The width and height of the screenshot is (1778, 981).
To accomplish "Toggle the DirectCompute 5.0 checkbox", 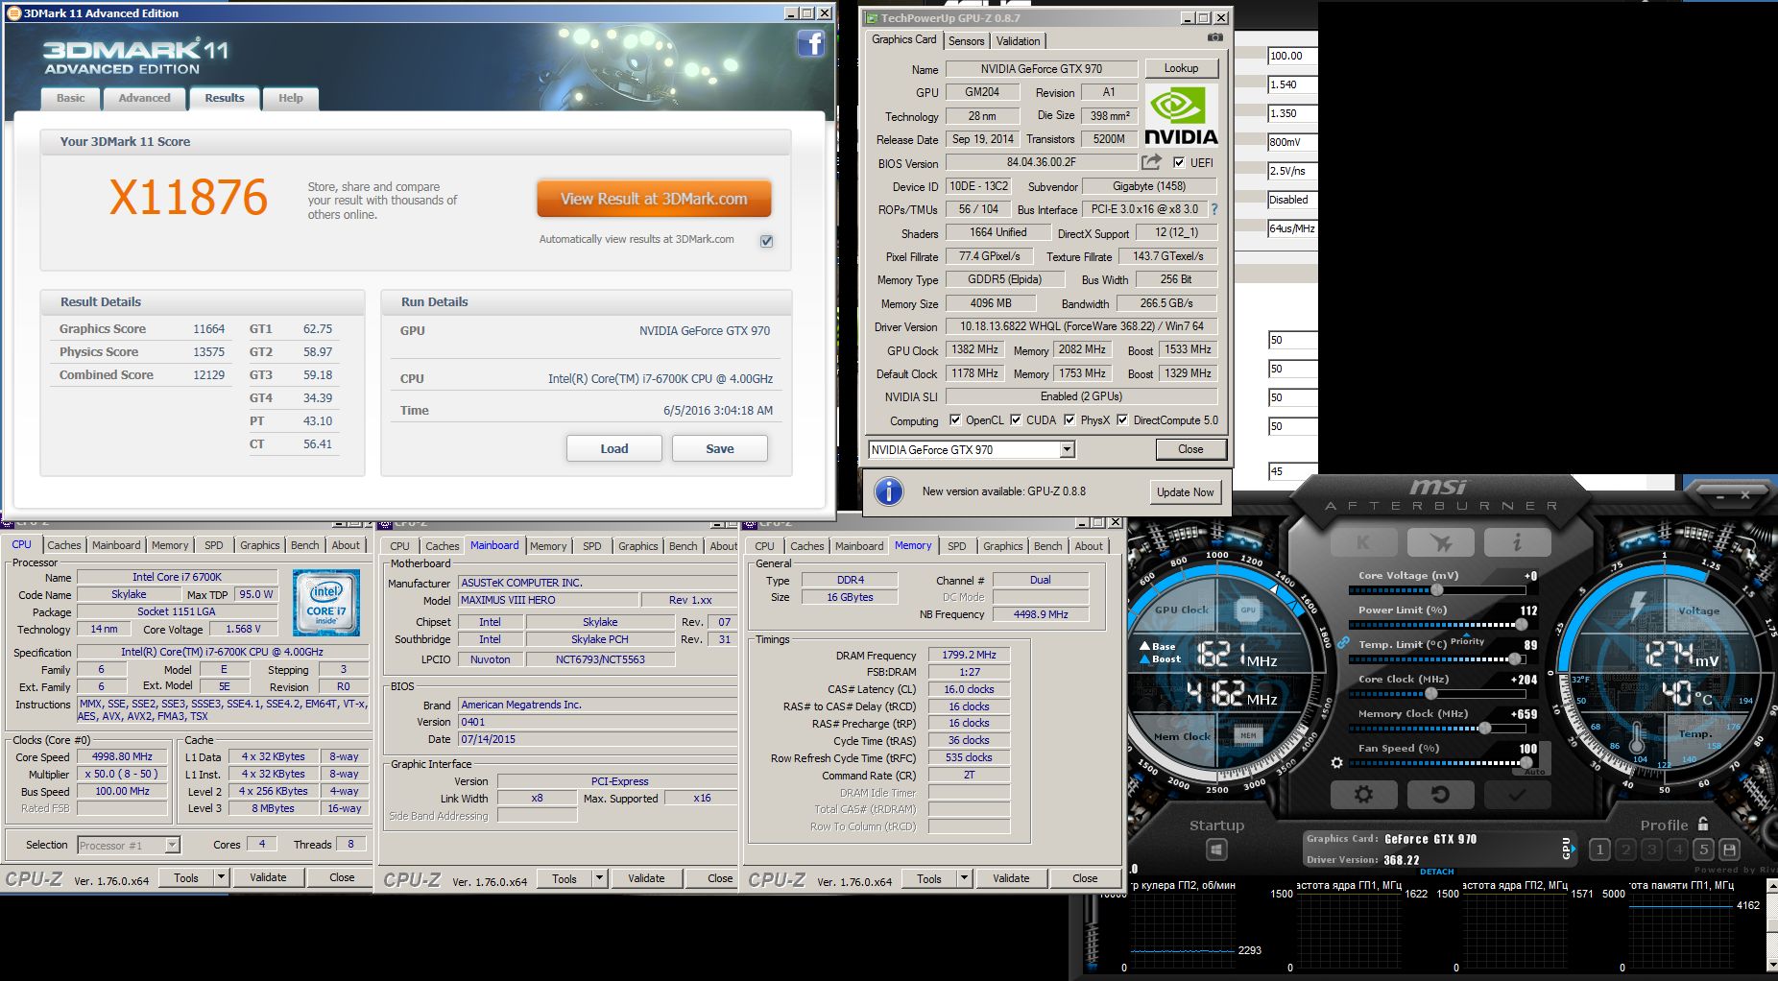I will pyautogui.click(x=1122, y=419).
